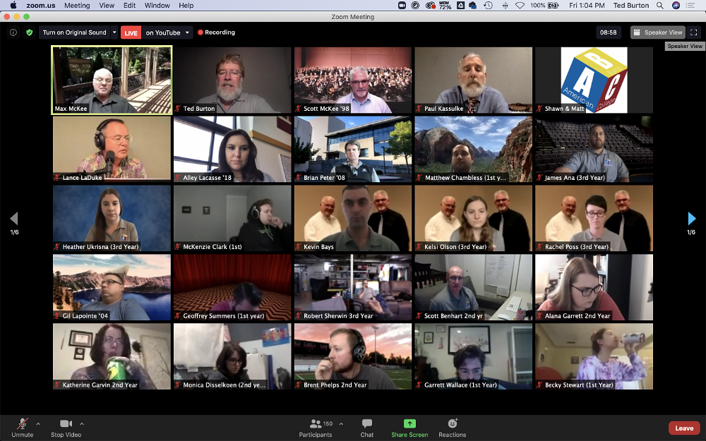706x441 pixels.
Task: Open audio options arrow next to Unmute
Action: tap(38, 423)
